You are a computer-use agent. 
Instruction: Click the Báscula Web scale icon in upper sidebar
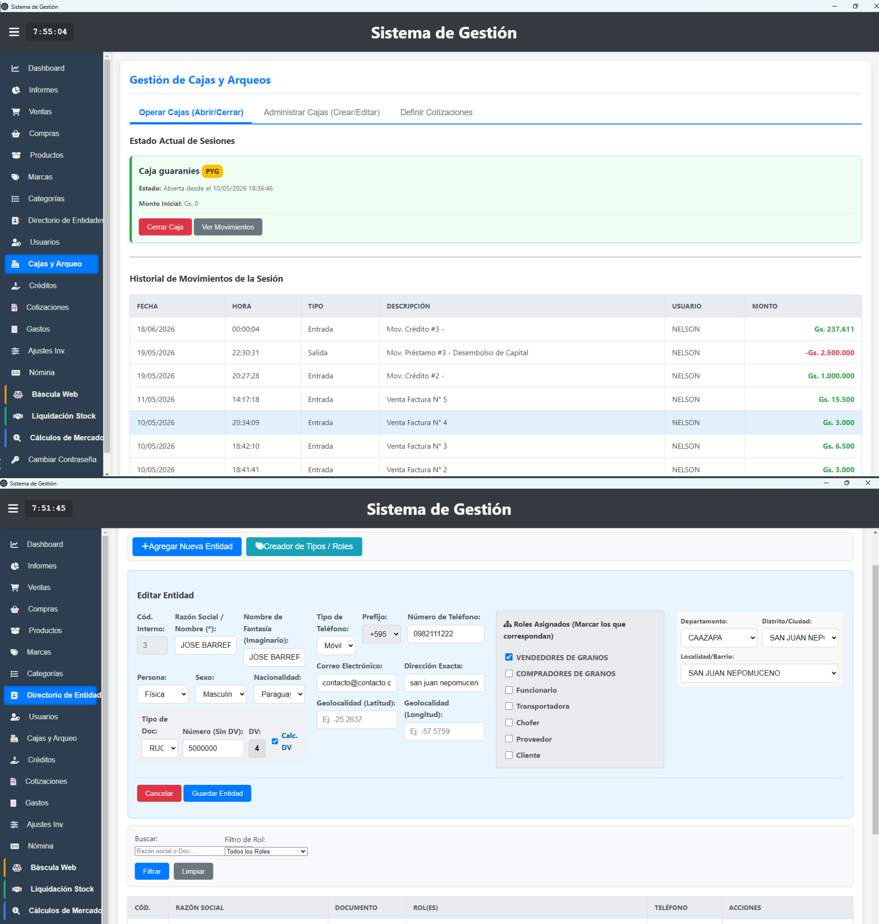(x=18, y=395)
